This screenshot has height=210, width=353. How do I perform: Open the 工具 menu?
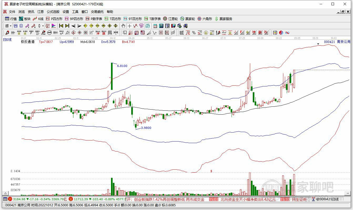coord(75,12)
